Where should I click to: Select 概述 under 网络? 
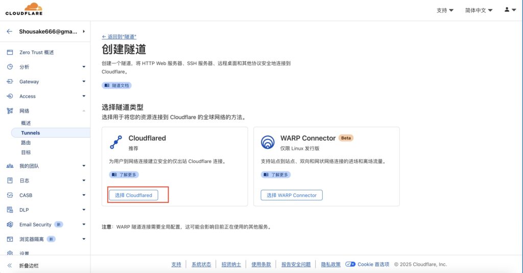click(x=26, y=123)
